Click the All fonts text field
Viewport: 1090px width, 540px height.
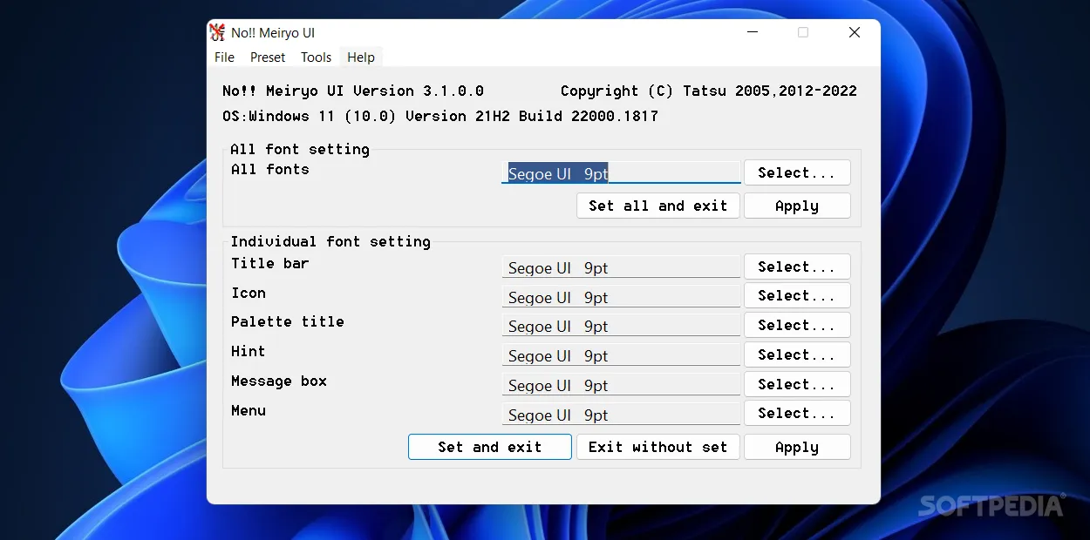point(621,173)
